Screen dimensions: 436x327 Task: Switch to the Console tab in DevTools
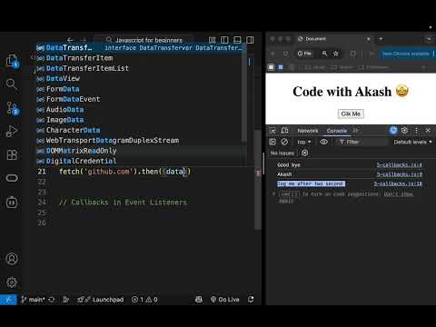pos(337,131)
